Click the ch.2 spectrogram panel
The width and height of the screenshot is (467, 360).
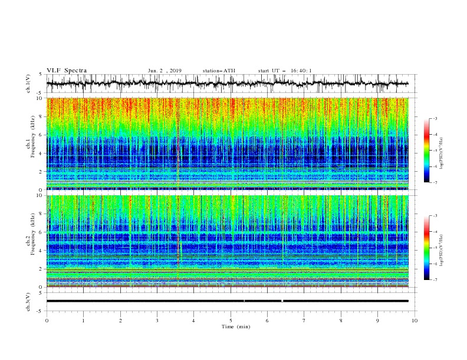click(228, 241)
